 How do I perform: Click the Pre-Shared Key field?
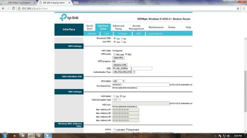pos(141,85)
